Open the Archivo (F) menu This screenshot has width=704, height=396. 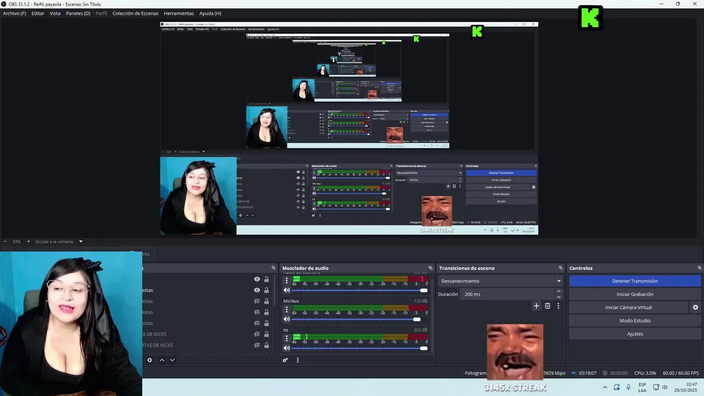click(14, 13)
